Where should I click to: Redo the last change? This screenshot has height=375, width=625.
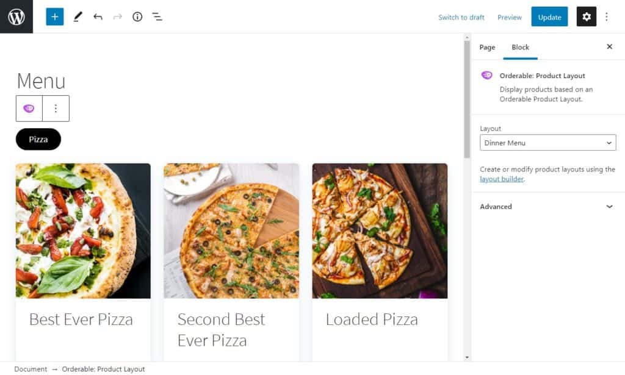coord(117,16)
